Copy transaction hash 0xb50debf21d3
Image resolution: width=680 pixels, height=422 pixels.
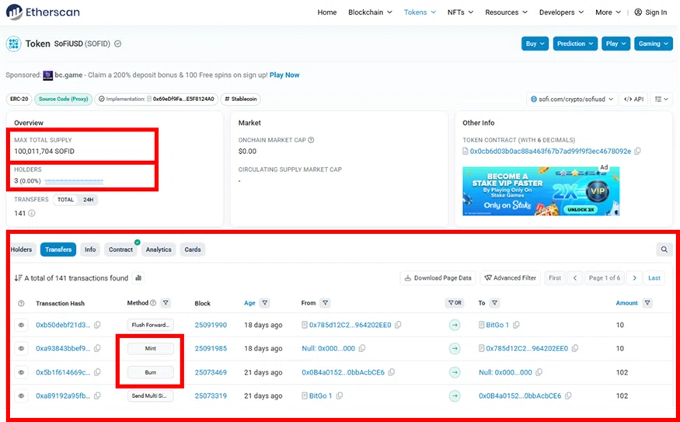98,325
